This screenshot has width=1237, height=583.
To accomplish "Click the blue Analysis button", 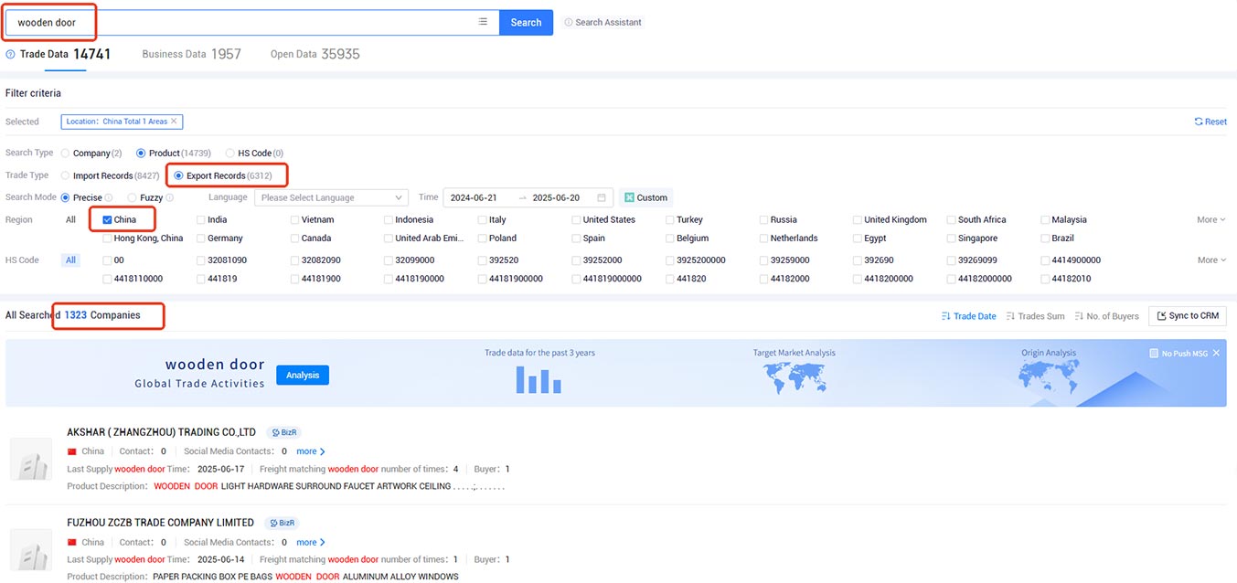I will pos(303,375).
